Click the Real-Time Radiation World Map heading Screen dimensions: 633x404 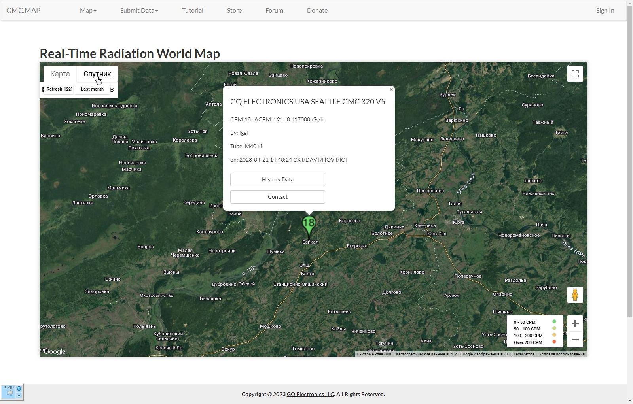point(130,53)
